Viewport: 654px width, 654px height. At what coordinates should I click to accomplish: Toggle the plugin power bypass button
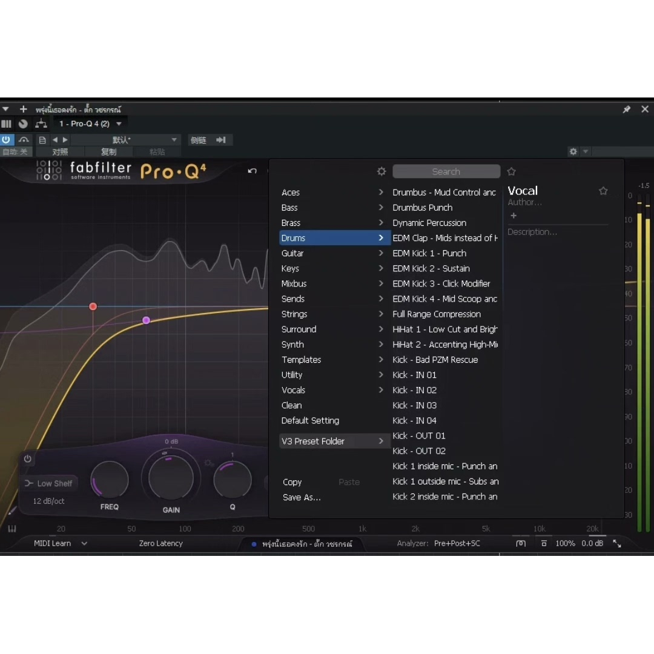click(6, 140)
